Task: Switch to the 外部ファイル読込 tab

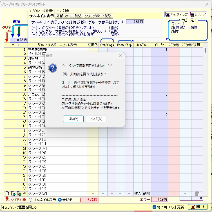Action: pyautogui.click(x=69, y=16)
